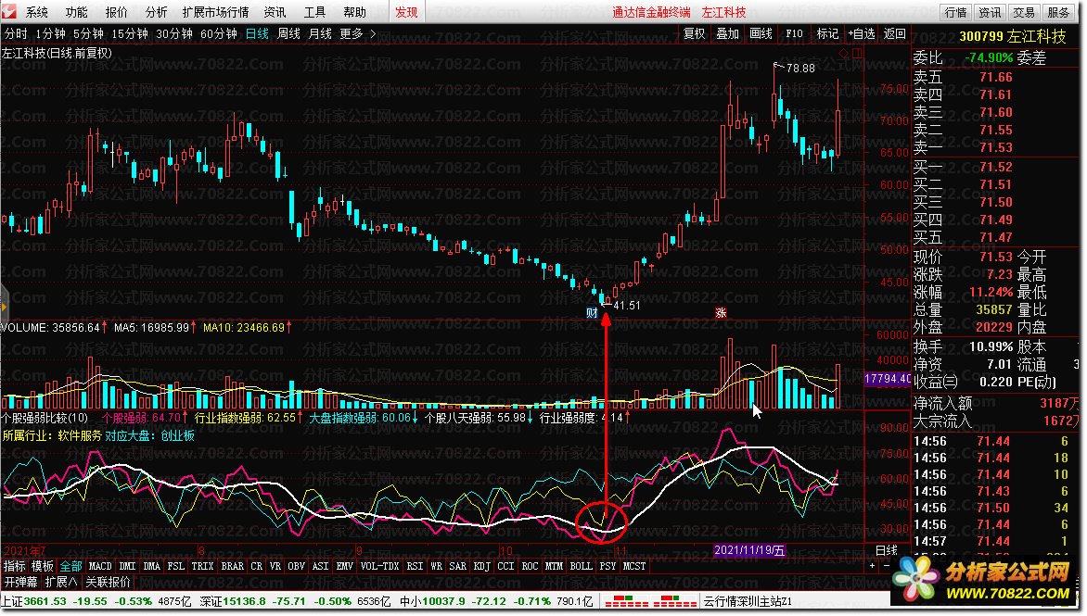Select the 全部 indicator filter
This screenshot has width=1087, height=616.
[x=70, y=566]
